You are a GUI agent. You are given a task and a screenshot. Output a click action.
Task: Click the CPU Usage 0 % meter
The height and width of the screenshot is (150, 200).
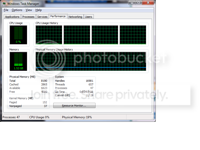[18, 35]
